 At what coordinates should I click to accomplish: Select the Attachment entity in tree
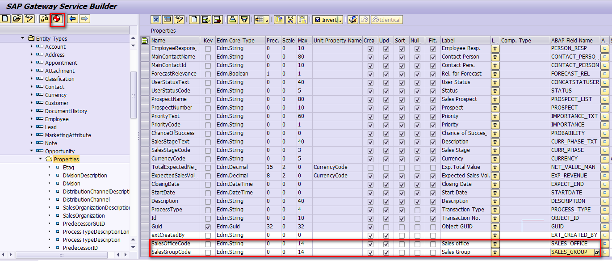pos(60,71)
